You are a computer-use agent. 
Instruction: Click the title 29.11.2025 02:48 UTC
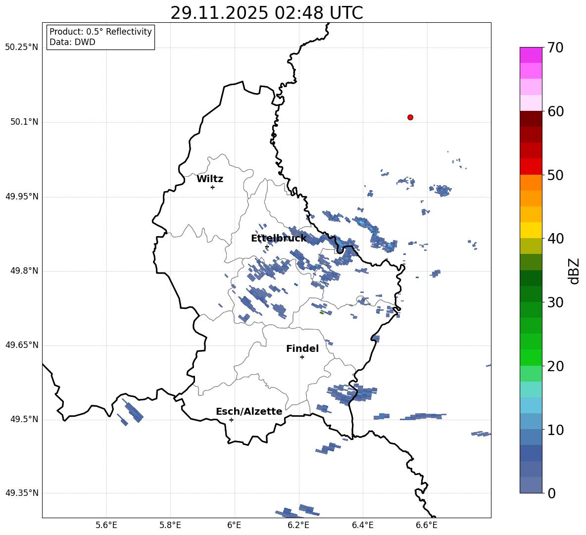click(266, 13)
